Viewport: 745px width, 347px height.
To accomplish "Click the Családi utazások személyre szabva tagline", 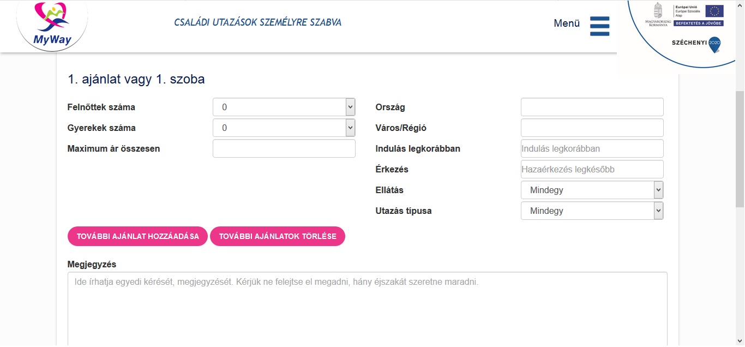I will pos(257,23).
